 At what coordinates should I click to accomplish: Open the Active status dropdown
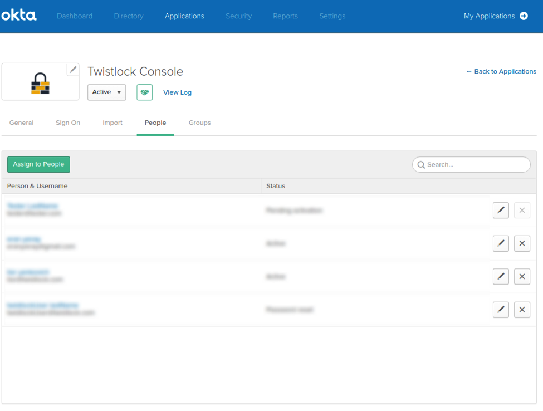pos(107,92)
